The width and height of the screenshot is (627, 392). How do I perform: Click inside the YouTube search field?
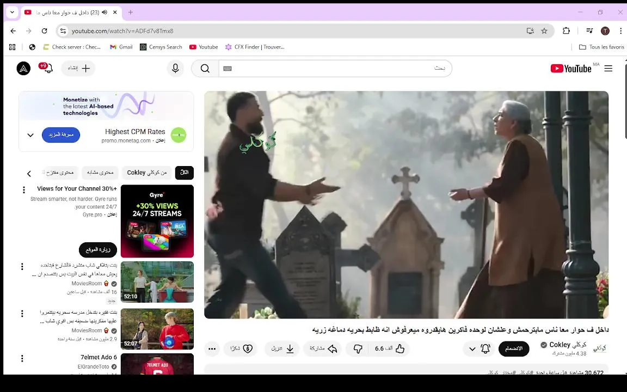335,69
